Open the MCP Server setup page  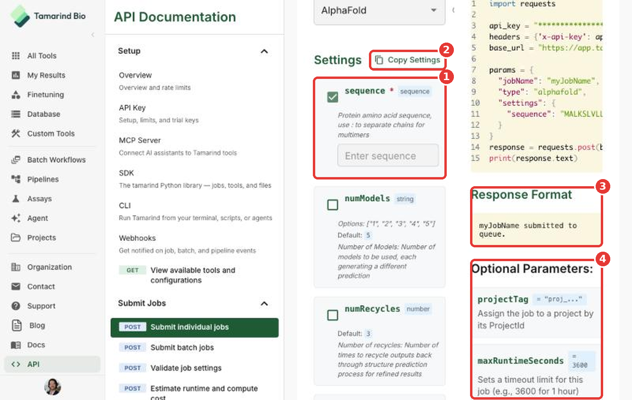(194, 146)
